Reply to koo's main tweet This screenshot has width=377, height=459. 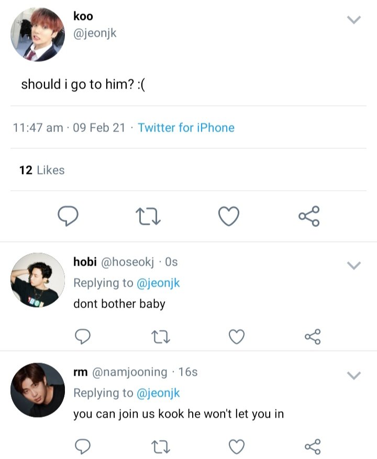[68, 216]
